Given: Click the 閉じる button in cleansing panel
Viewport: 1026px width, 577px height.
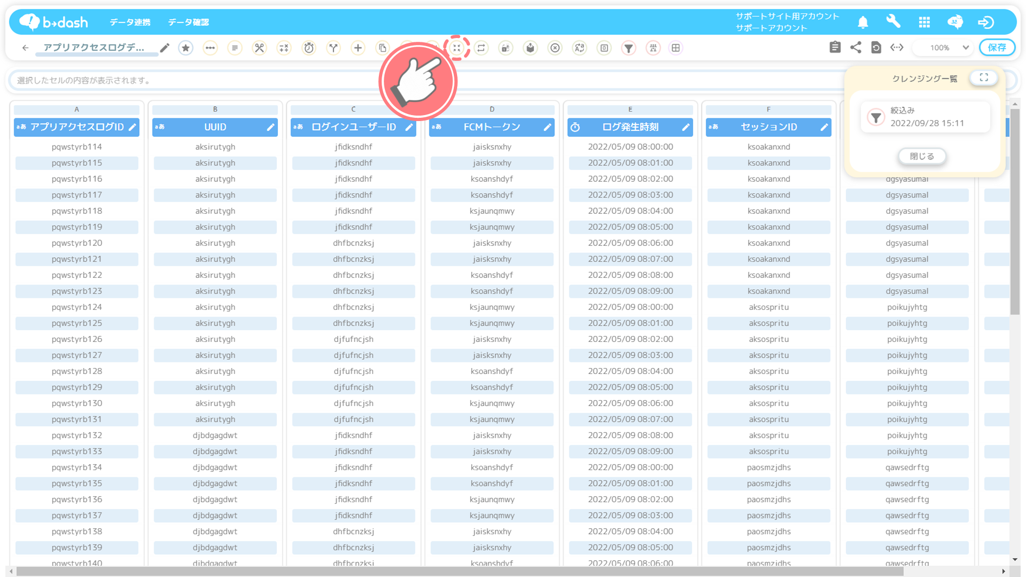Looking at the screenshot, I should 922,156.
